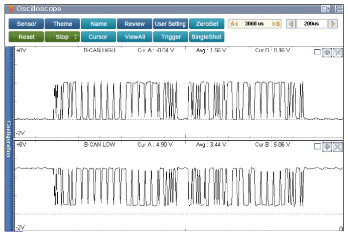
Task: Click the increase time base right arrow
Action: [334, 24]
